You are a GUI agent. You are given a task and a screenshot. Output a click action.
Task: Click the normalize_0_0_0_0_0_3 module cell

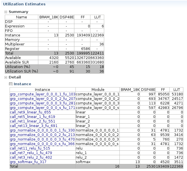pos(97,139)
